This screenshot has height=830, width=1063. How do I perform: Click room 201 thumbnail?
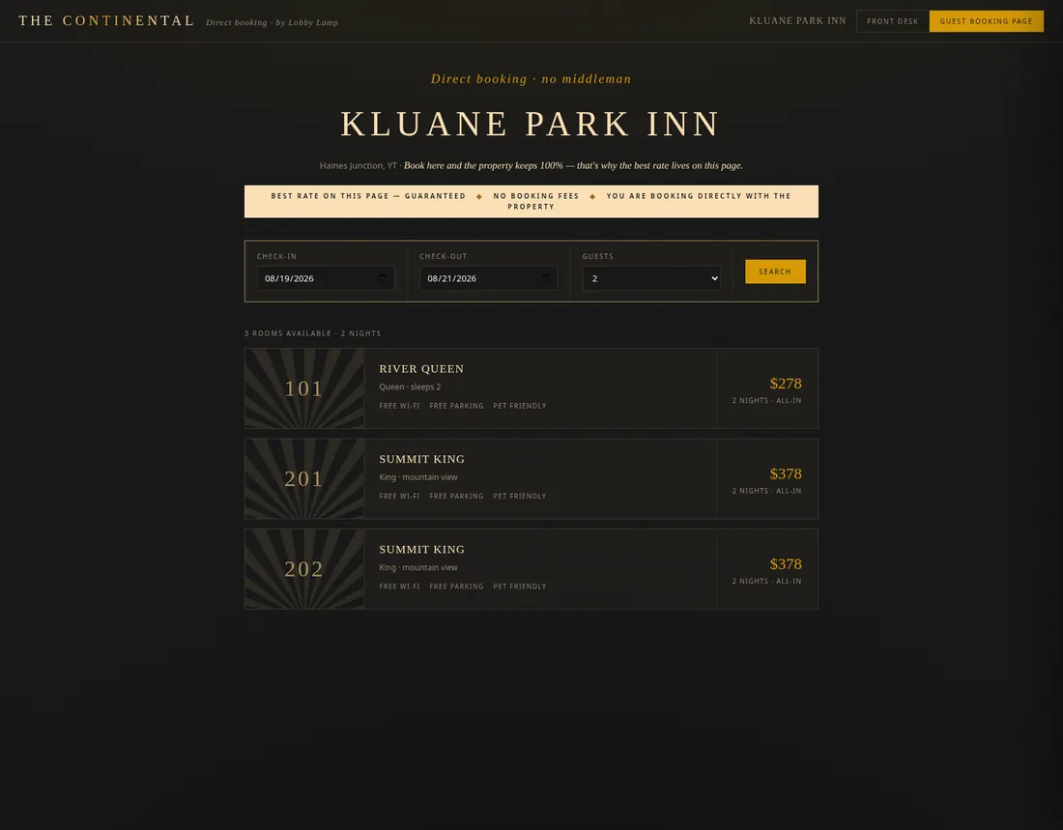pos(304,478)
